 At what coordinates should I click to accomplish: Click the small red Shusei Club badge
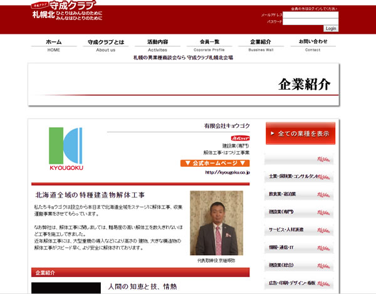(241, 137)
